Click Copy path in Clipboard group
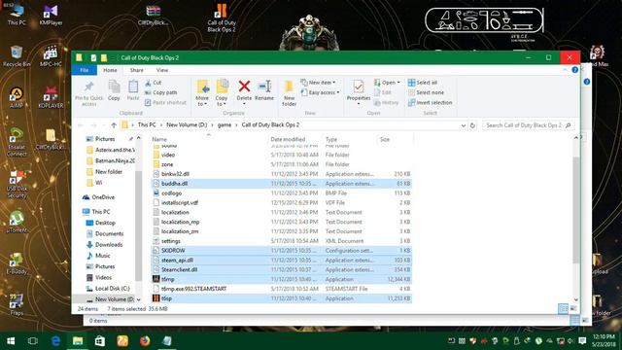This screenshot has height=350, width=622. pyautogui.click(x=160, y=92)
